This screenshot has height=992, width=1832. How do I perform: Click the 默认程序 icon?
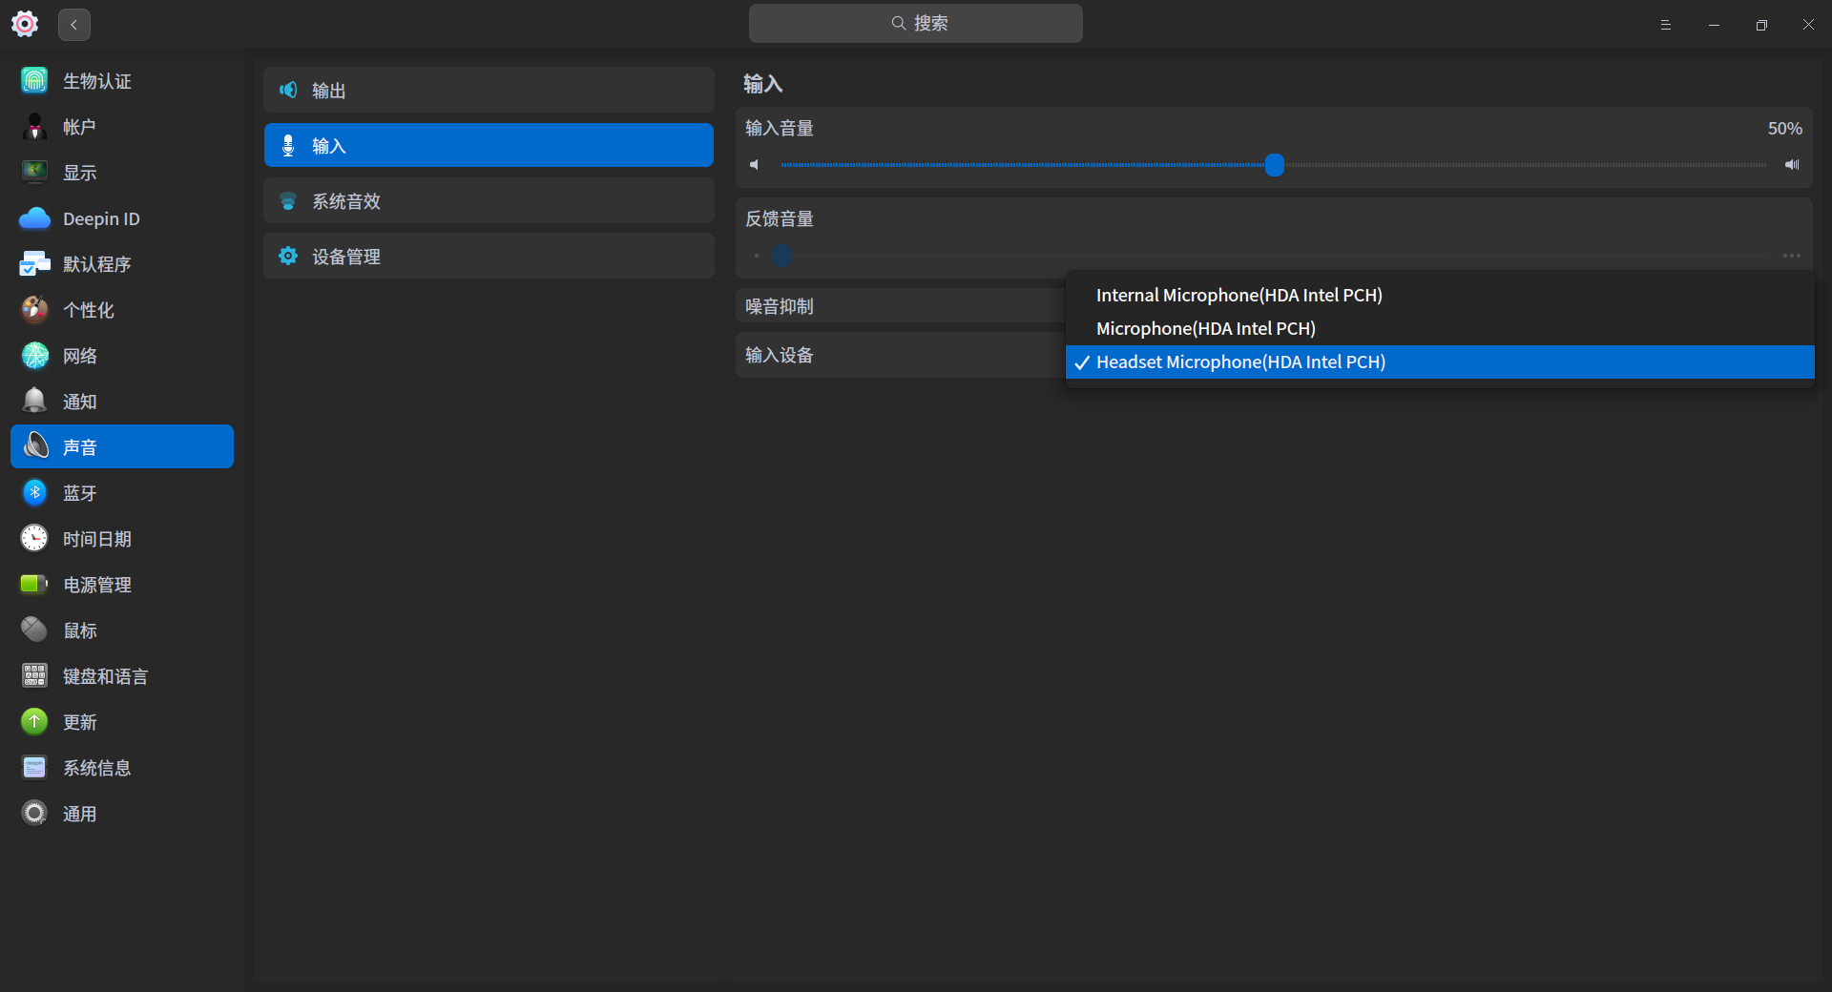click(34, 264)
